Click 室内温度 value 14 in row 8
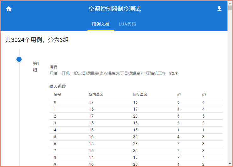The height and width of the screenshot is (167, 233). [x=91, y=158]
